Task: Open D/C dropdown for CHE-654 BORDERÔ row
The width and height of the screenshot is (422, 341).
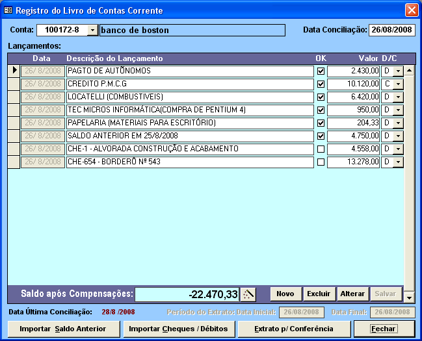Action: pos(398,162)
